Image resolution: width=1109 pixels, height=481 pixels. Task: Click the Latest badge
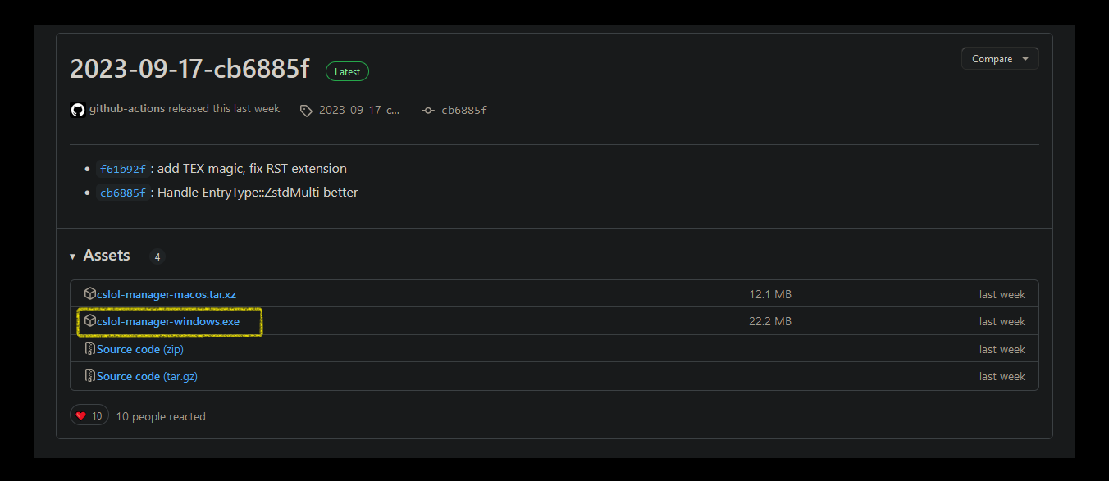coord(347,71)
